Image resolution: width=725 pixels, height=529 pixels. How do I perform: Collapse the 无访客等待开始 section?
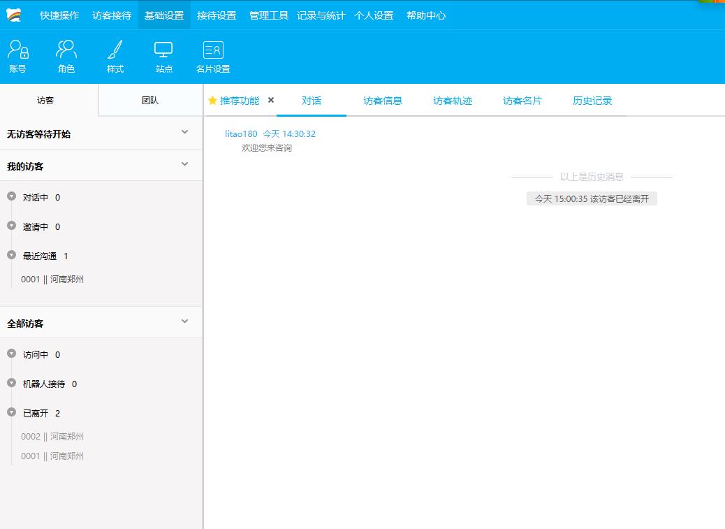pyautogui.click(x=184, y=132)
